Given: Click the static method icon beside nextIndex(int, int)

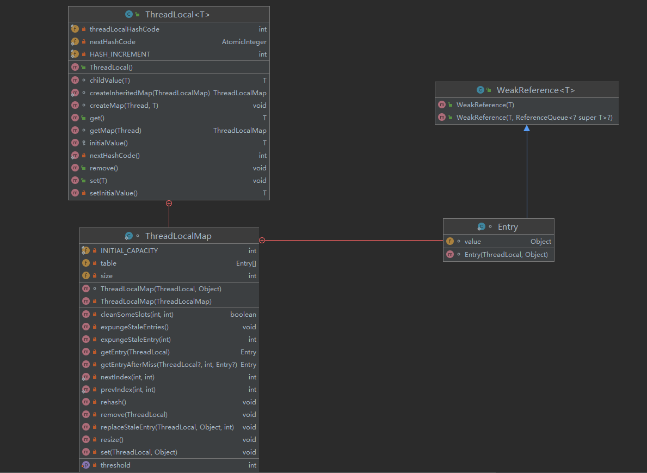Looking at the screenshot, I should point(87,377).
